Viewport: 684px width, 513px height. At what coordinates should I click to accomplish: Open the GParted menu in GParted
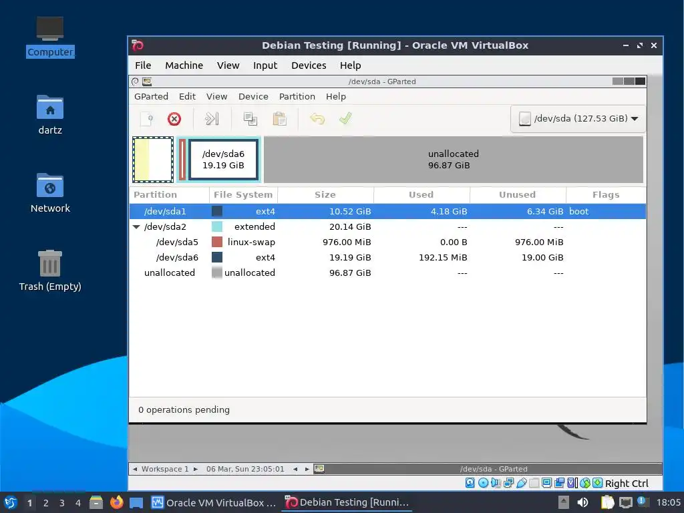tap(151, 96)
